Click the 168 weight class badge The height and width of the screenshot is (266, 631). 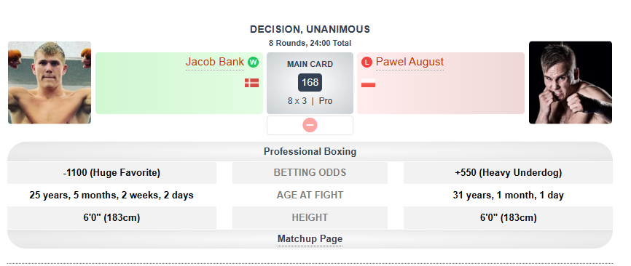pyautogui.click(x=310, y=83)
